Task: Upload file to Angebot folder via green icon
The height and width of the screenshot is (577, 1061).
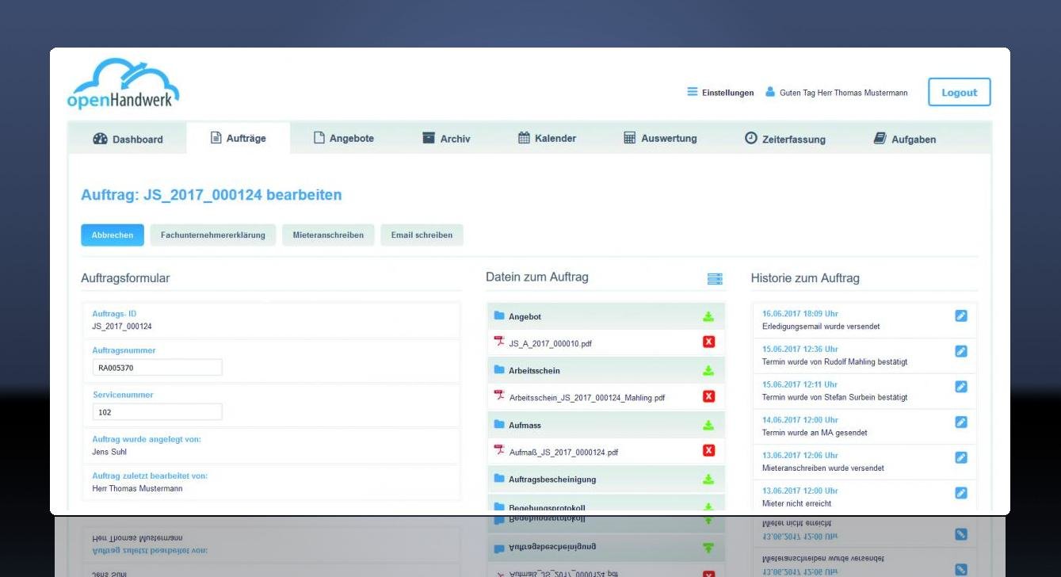Action: click(x=708, y=316)
